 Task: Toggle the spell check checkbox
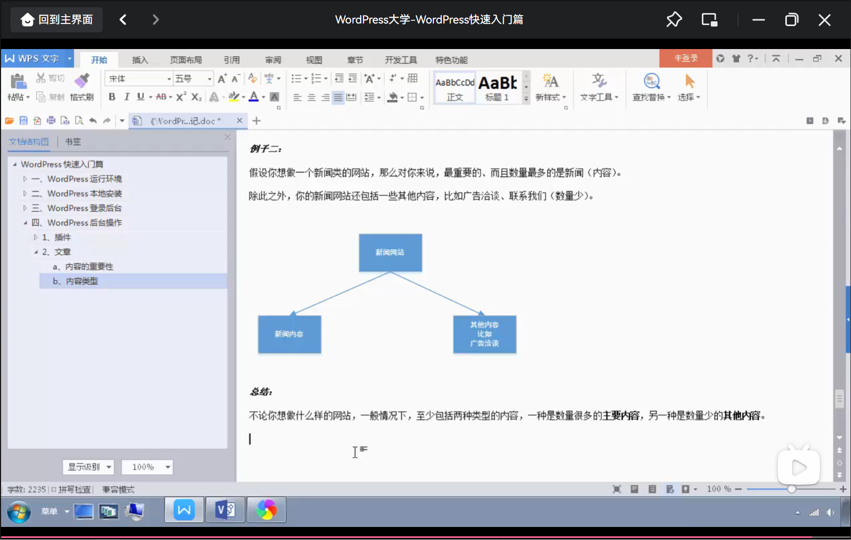coord(54,489)
